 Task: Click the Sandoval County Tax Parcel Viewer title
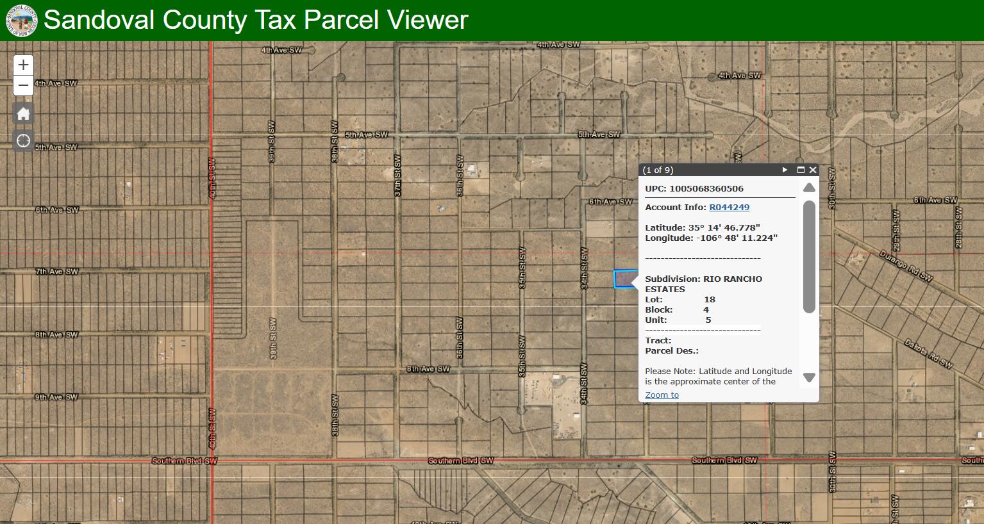[256, 20]
